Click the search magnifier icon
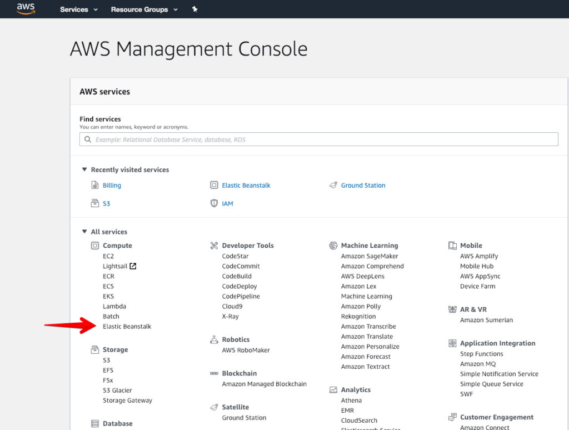Image resolution: width=569 pixels, height=430 pixels. tap(88, 139)
